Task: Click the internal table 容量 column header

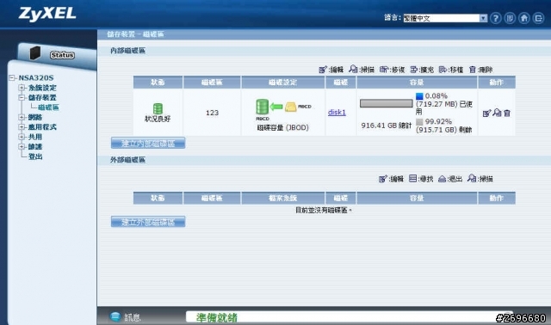Action: (417, 83)
